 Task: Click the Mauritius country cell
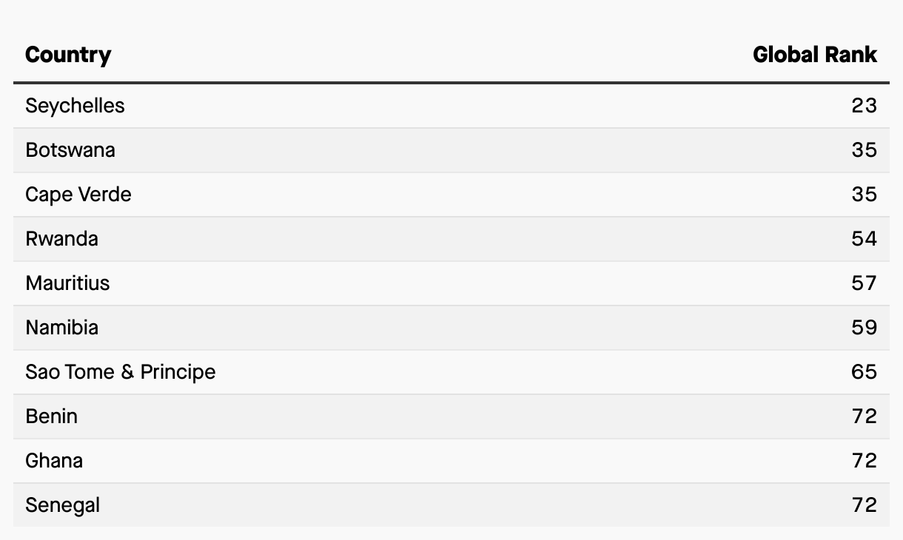(x=67, y=283)
